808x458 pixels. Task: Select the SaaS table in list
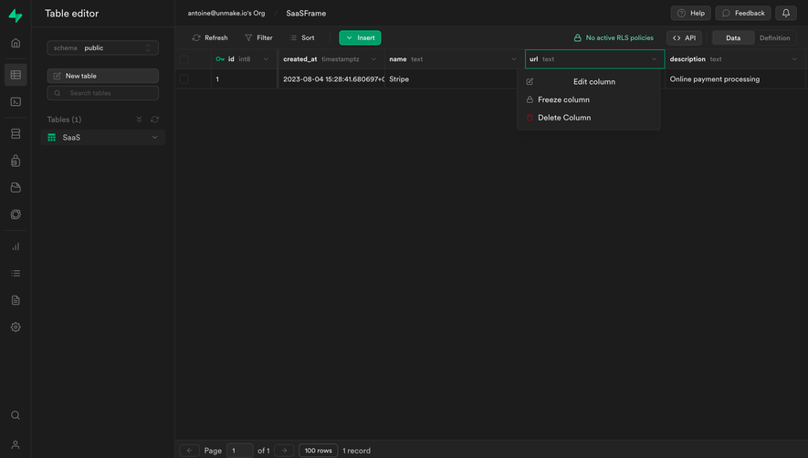[x=102, y=138]
